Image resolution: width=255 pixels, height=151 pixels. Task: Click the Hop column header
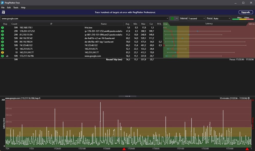pyautogui.click(x=5, y=24)
